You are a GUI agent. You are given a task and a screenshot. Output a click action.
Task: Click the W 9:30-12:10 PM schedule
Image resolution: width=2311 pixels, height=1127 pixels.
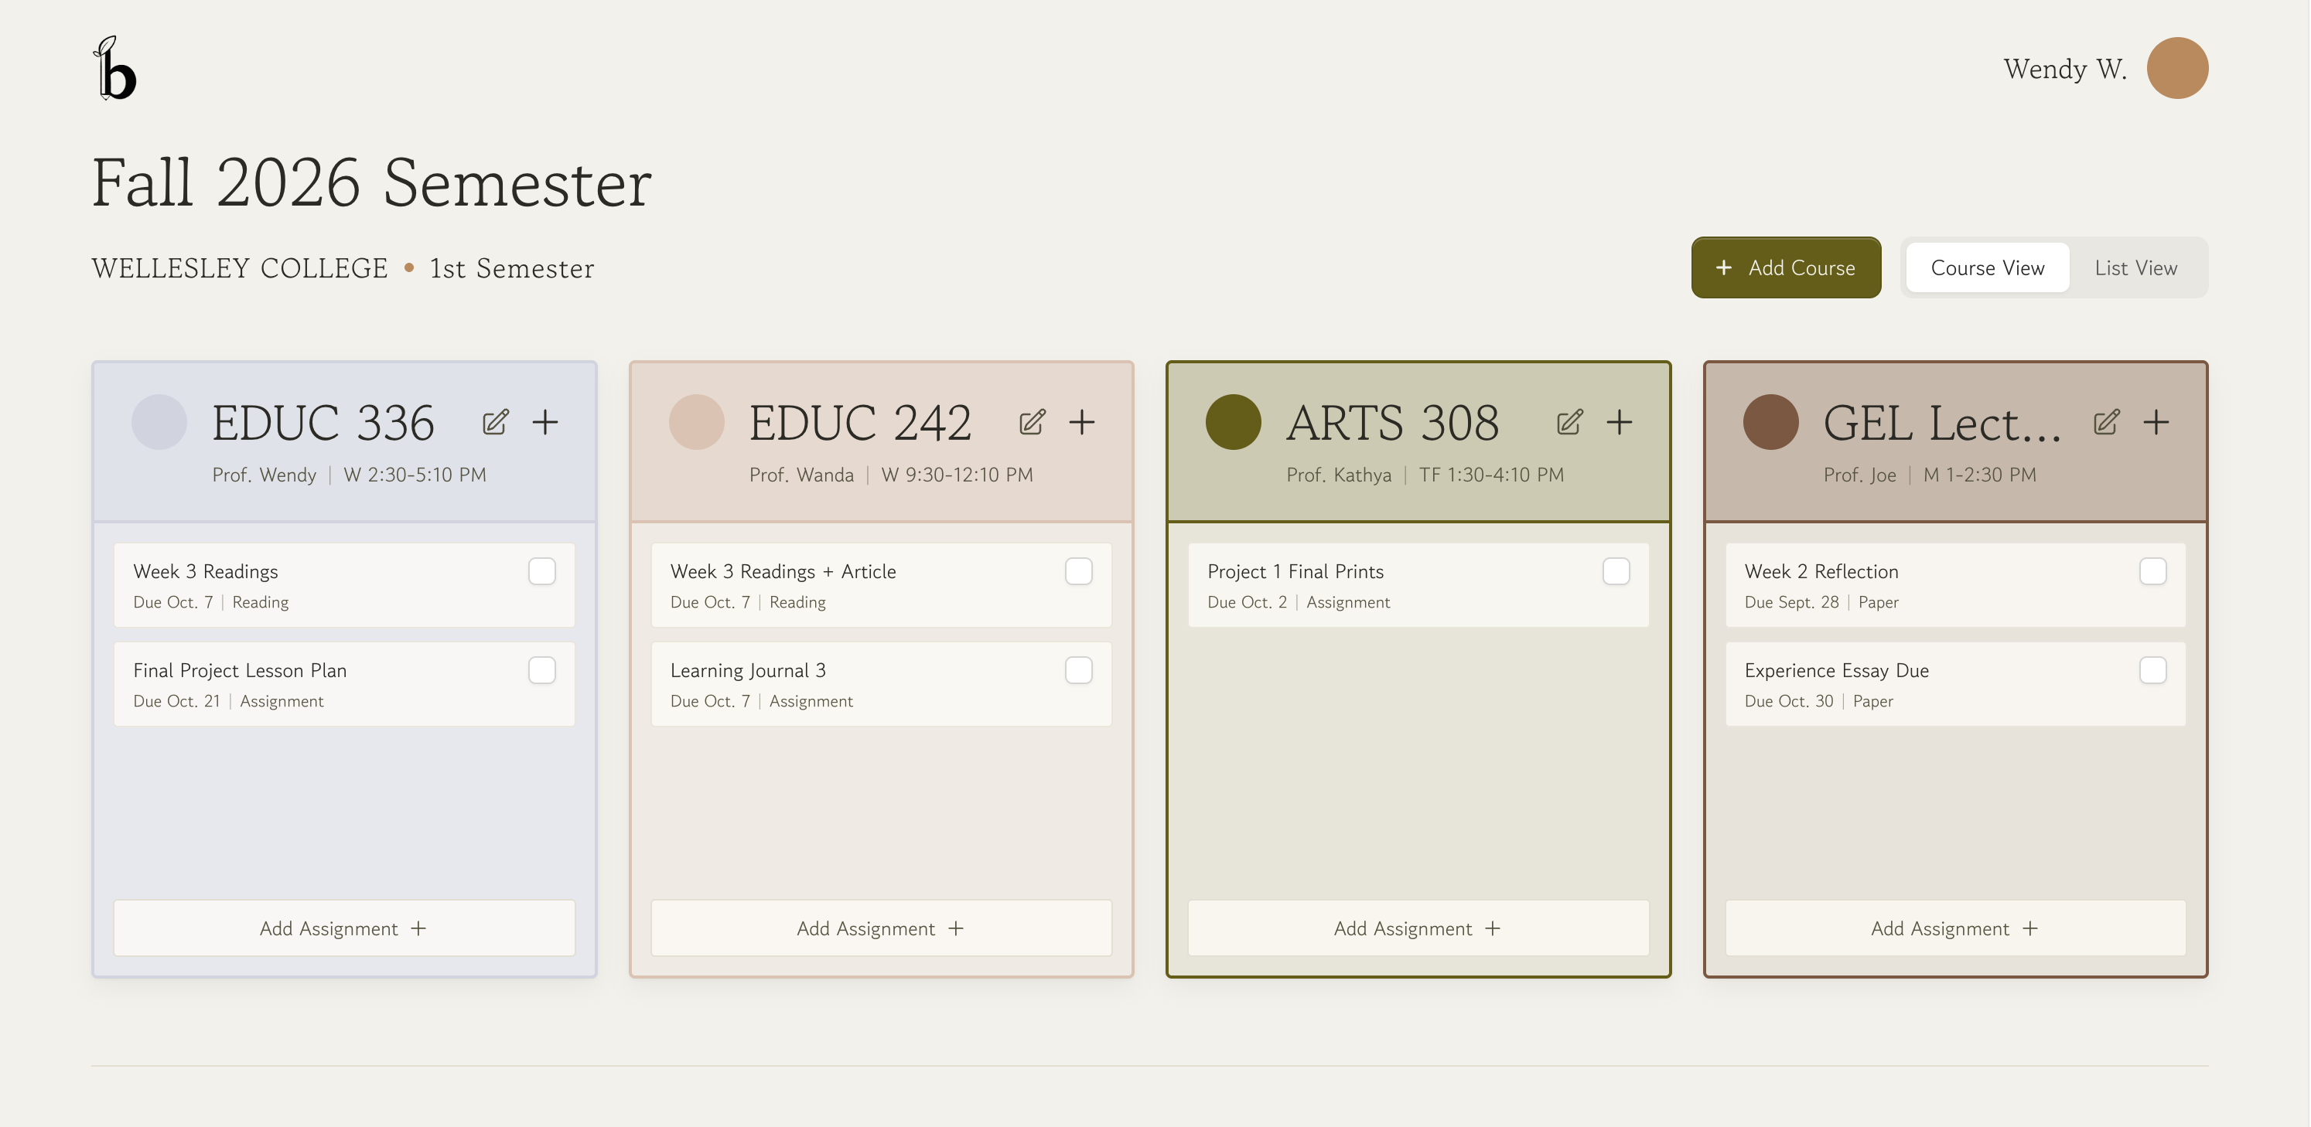(x=956, y=475)
